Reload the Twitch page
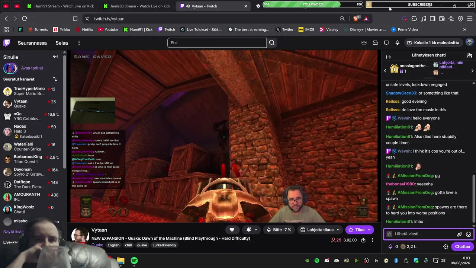Screen dimensions: 476x268 (25, 19)
